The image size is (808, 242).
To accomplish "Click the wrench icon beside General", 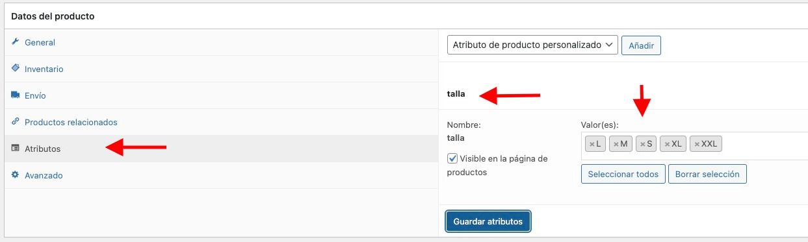I will (x=16, y=42).
